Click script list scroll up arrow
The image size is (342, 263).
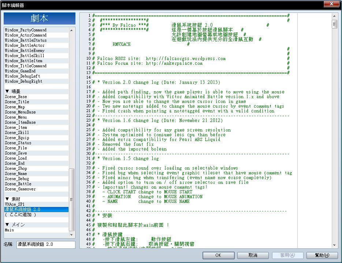(71, 30)
